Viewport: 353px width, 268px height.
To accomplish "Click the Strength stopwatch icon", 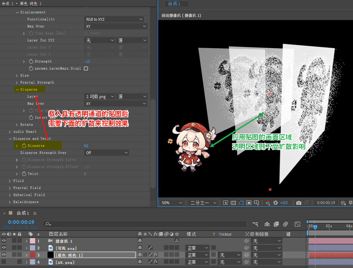I will tap(31, 61).
